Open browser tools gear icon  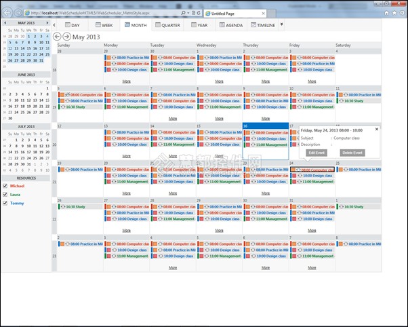(403, 13)
